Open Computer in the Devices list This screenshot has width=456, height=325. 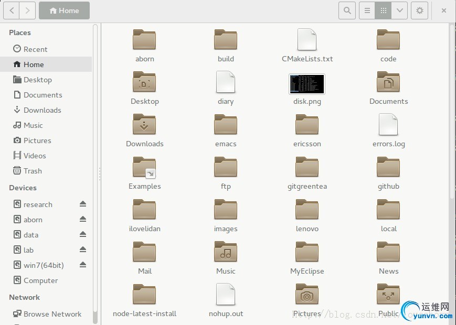point(46,280)
